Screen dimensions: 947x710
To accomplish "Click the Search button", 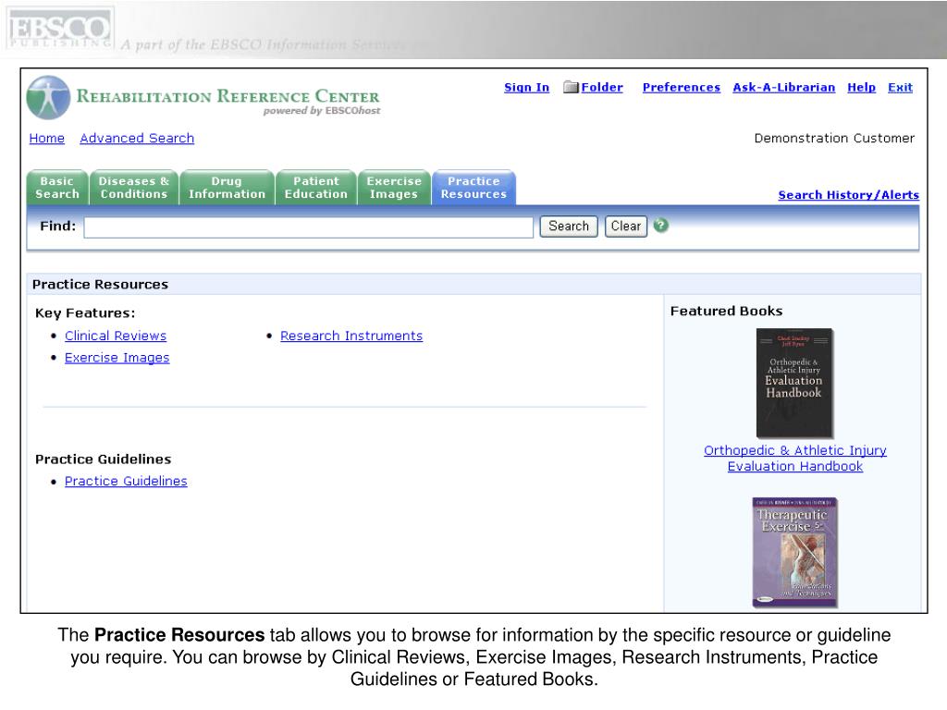I will (x=569, y=226).
